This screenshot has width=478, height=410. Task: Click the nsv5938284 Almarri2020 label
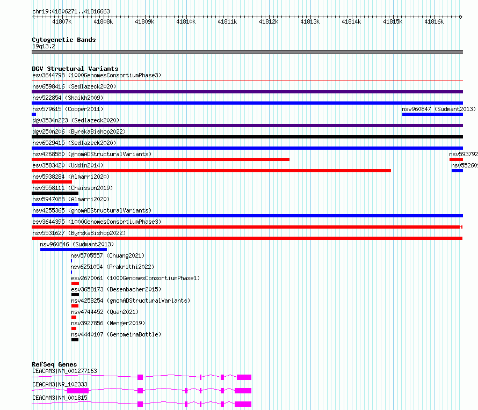click(71, 177)
